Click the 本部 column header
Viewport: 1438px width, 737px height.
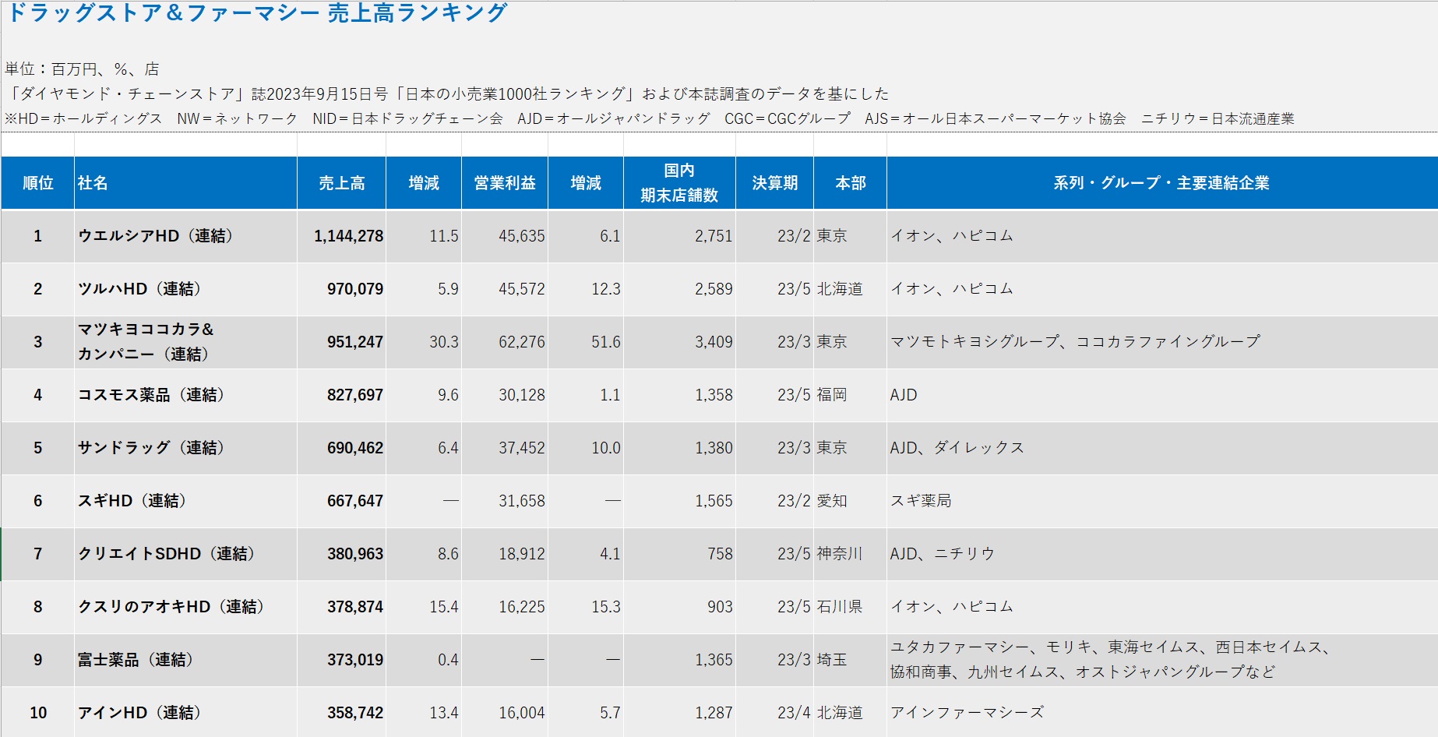pos(850,183)
